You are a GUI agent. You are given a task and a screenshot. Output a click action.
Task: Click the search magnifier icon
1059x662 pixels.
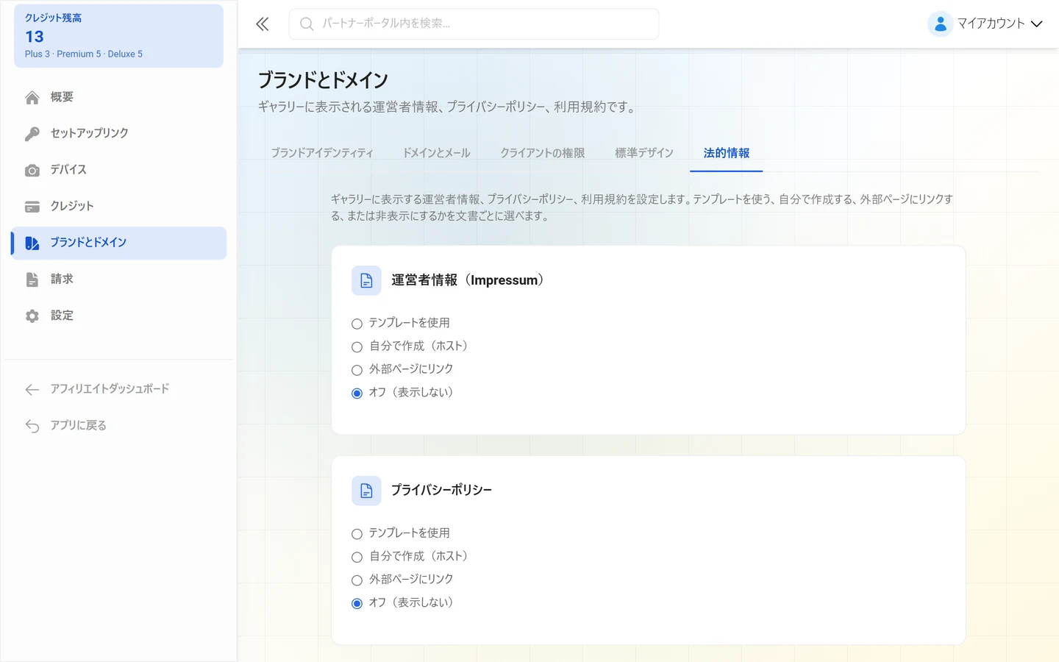(x=307, y=24)
